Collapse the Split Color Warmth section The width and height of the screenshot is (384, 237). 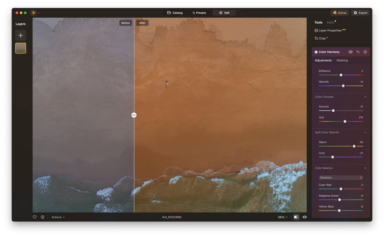[366, 132]
